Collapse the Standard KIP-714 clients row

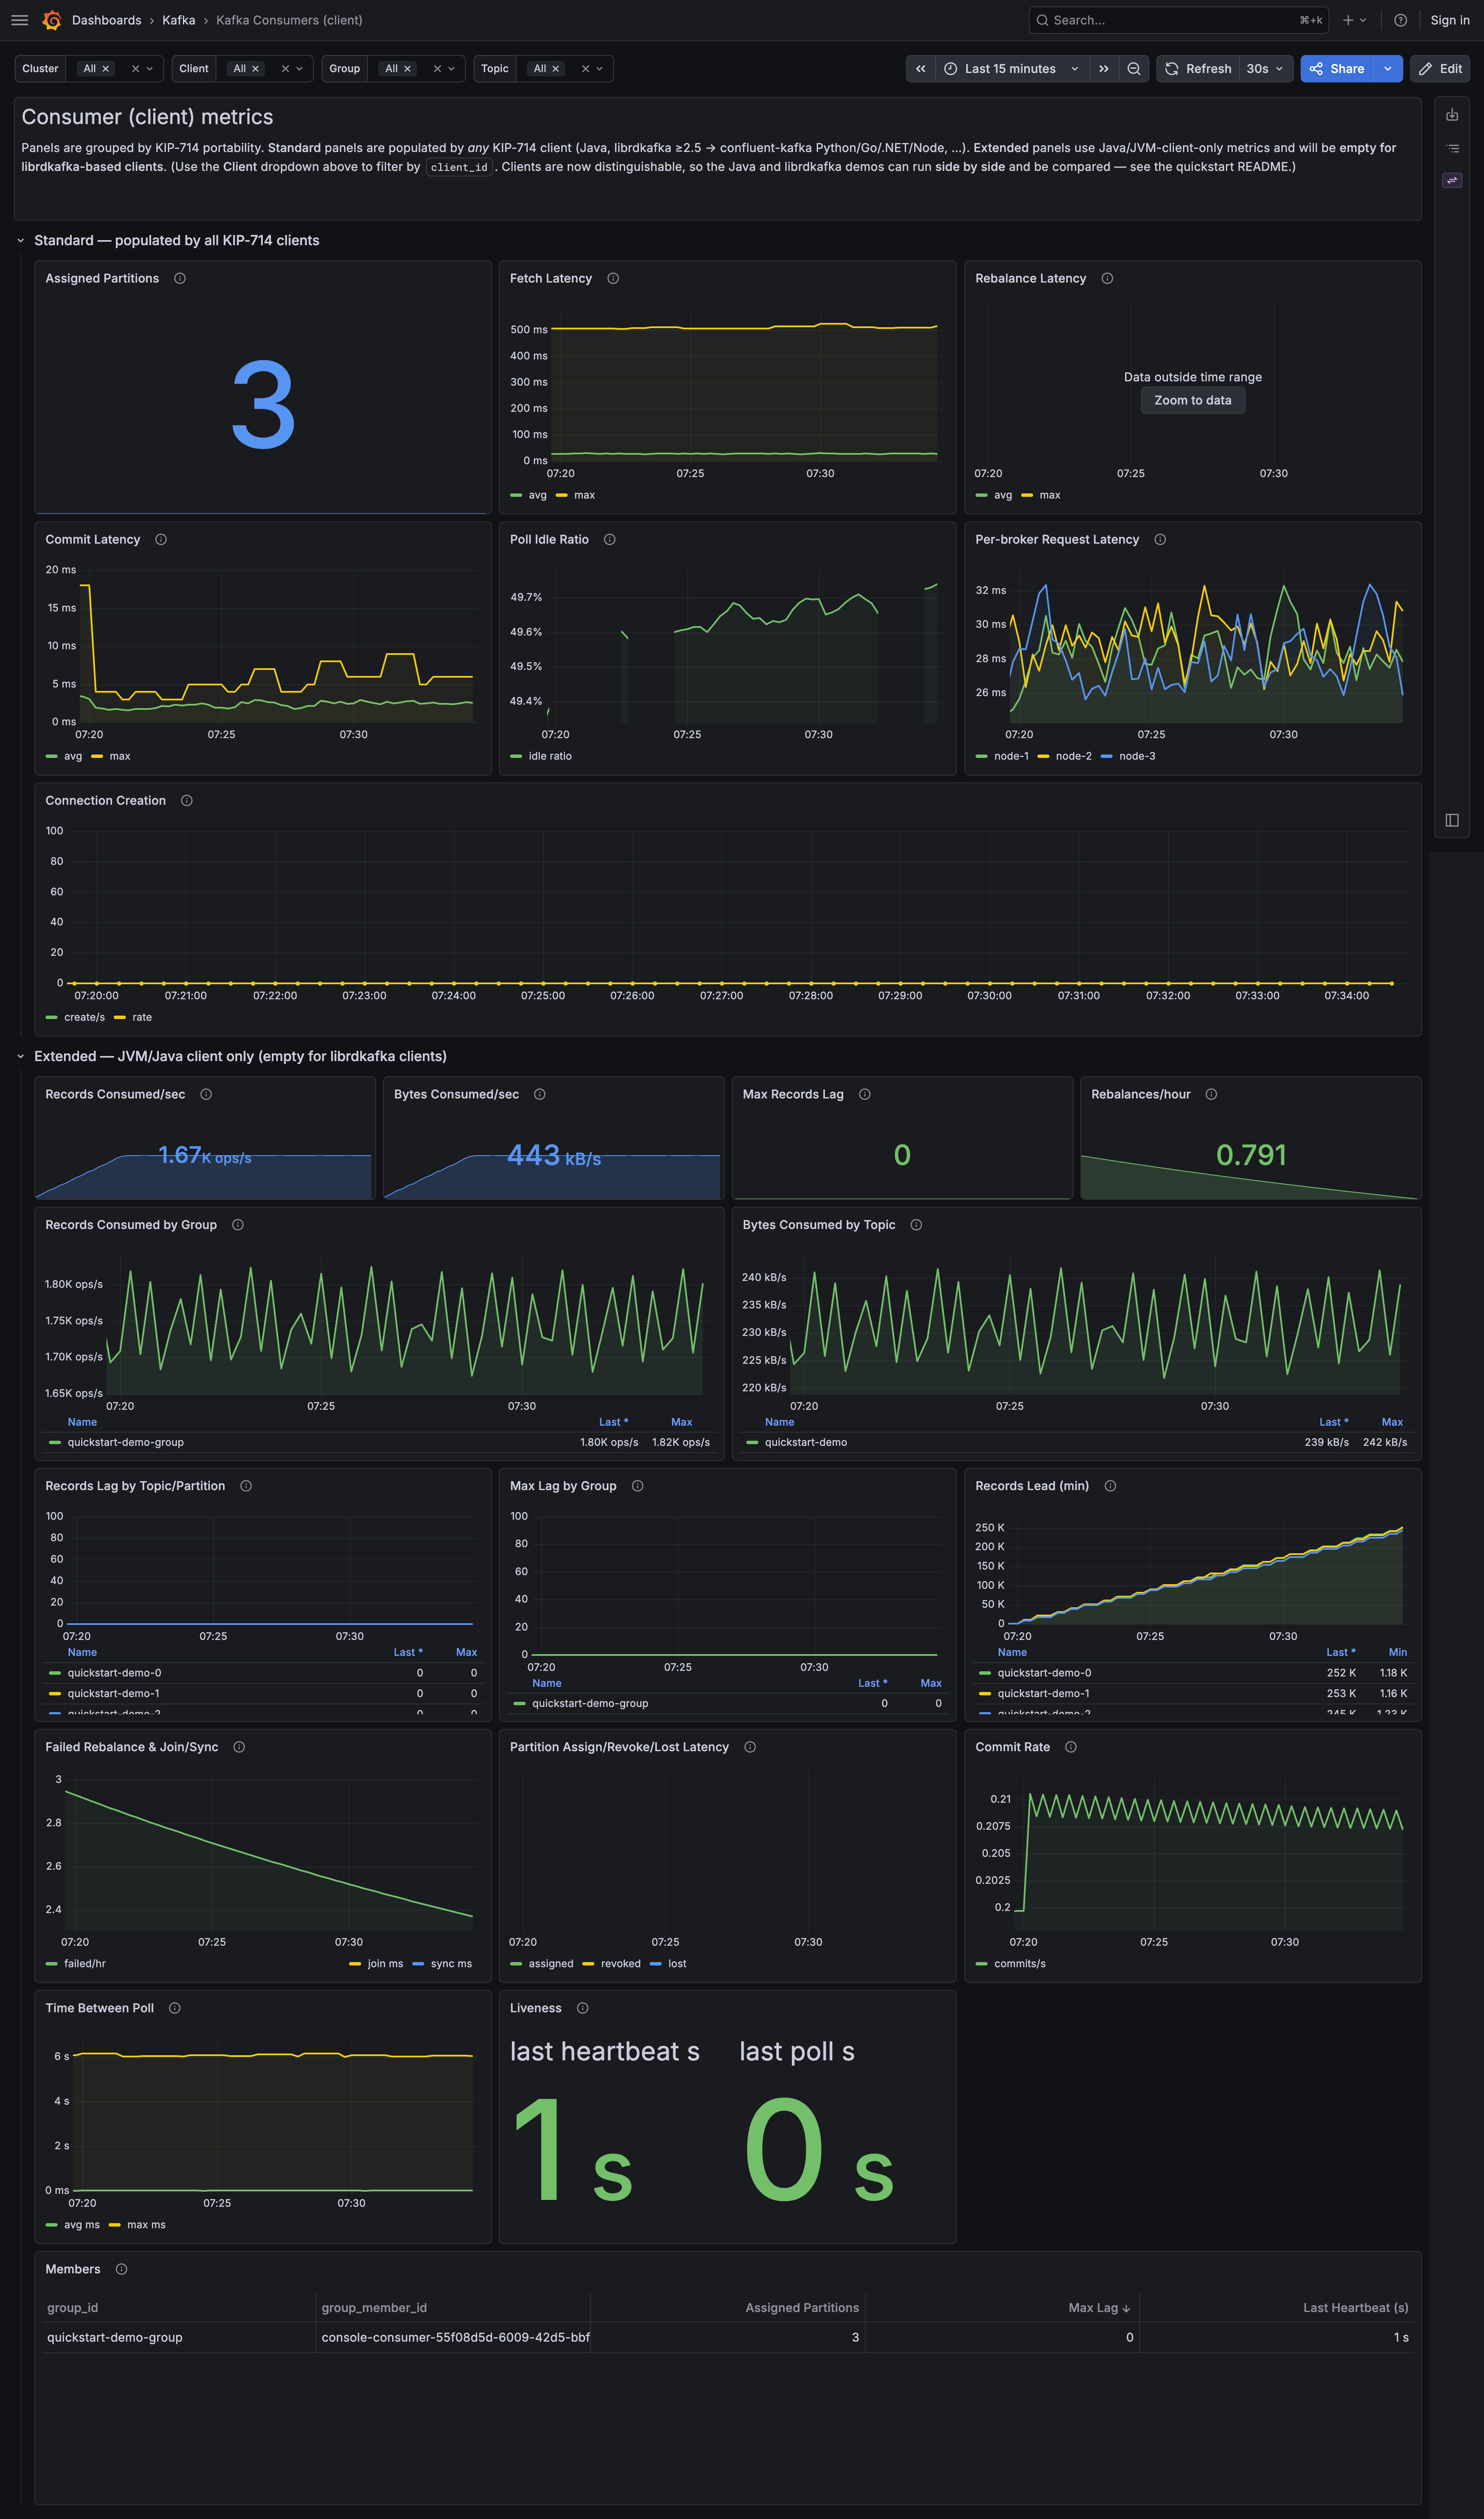coord(20,240)
